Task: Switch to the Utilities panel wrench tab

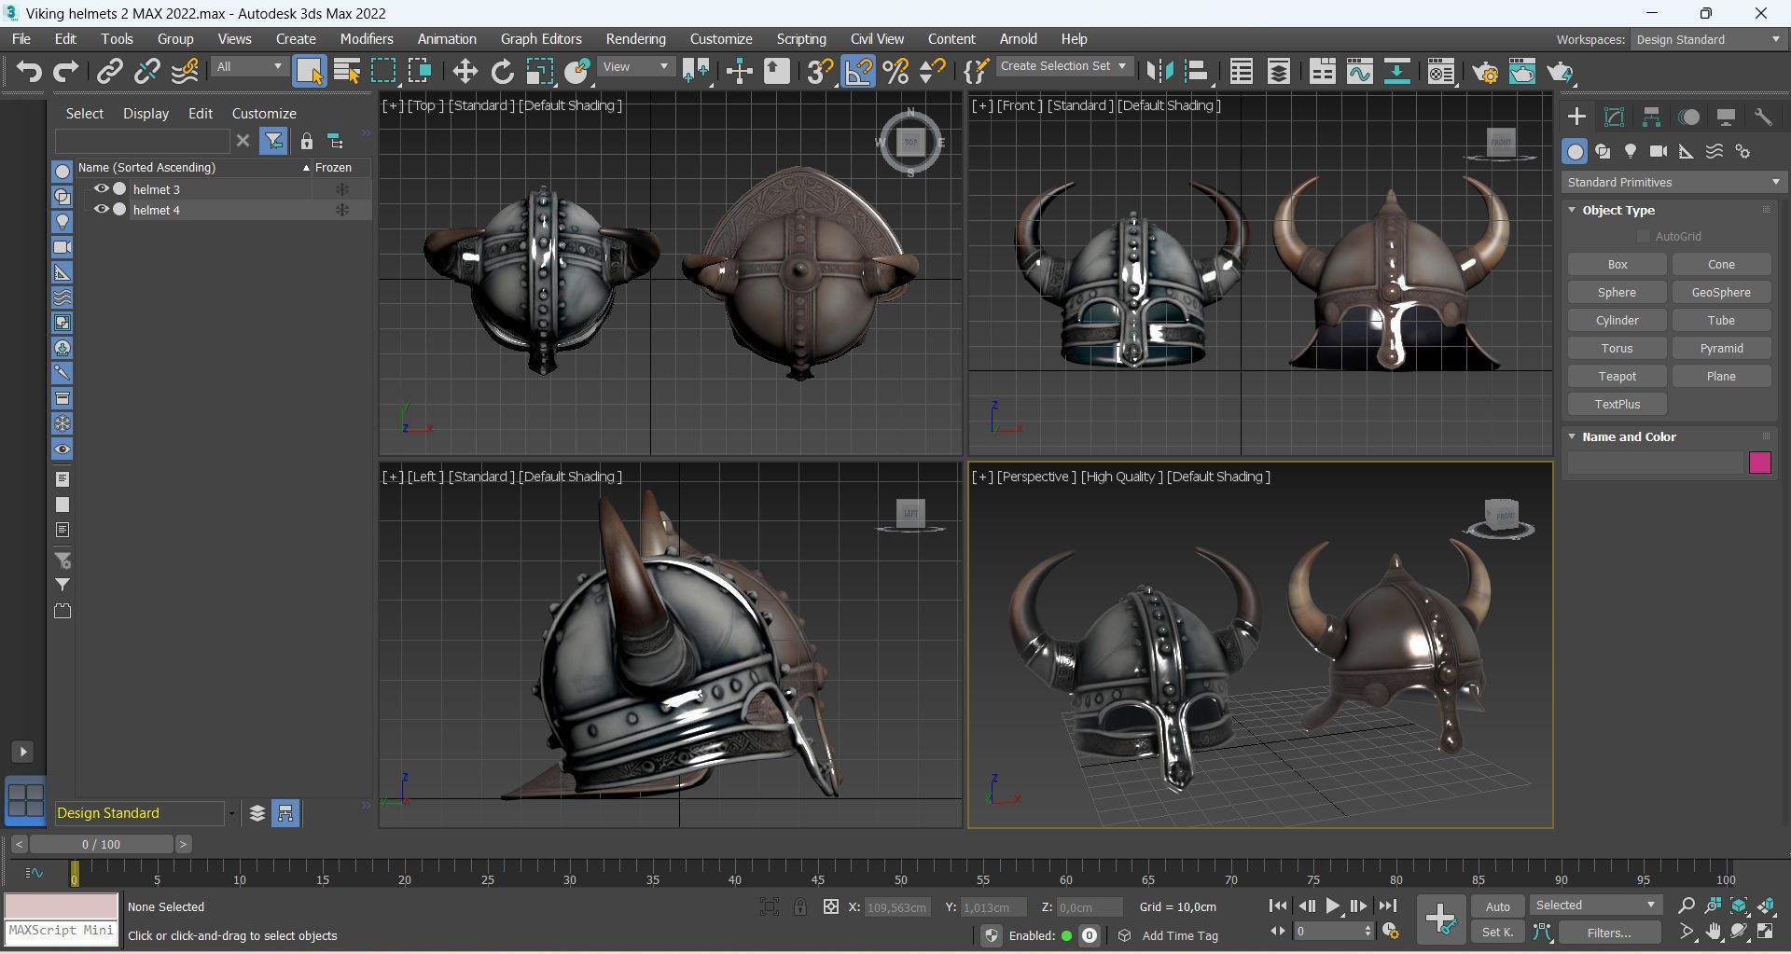Action: [1763, 117]
